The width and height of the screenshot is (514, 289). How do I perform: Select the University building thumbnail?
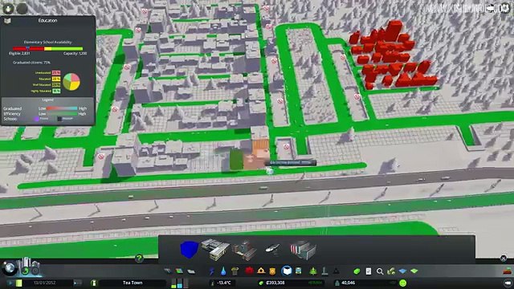[303, 250]
